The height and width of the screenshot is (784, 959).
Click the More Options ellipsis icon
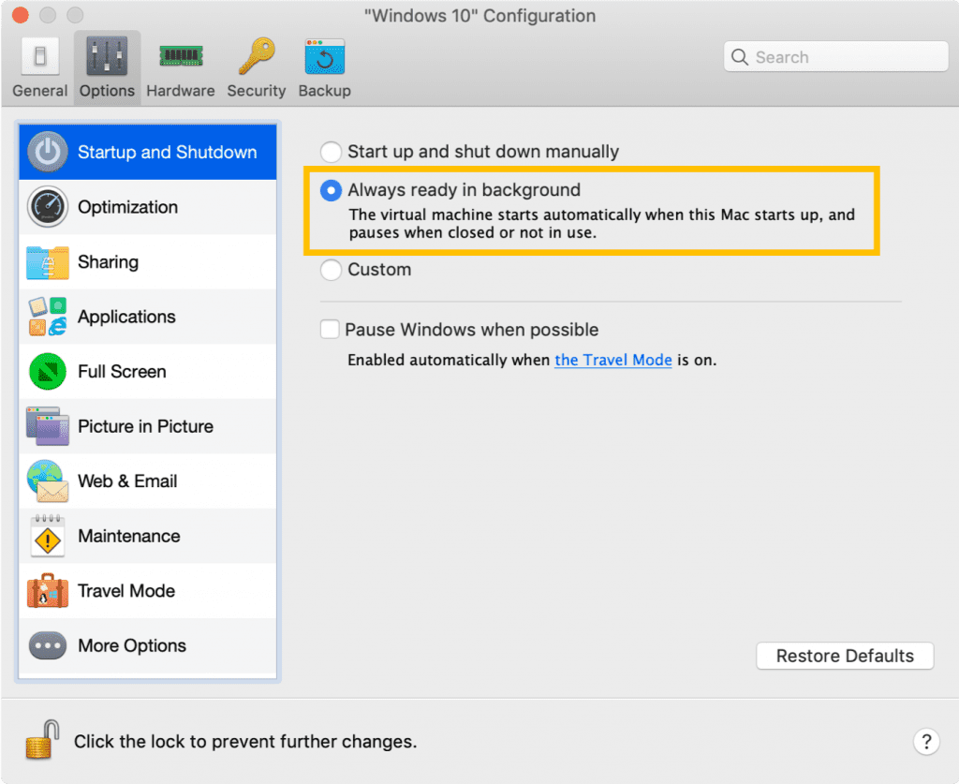(48, 645)
